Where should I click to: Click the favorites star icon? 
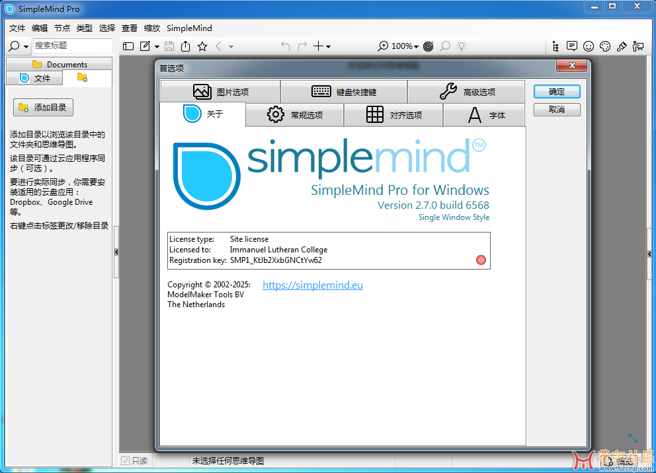tap(202, 46)
